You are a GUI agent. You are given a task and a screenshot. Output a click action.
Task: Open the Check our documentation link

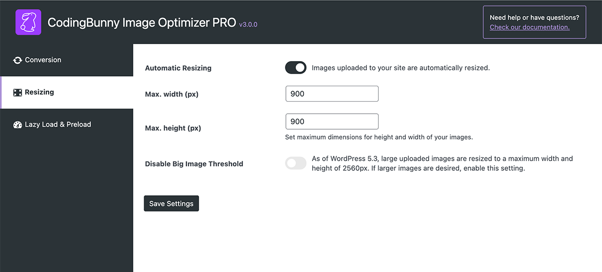(x=529, y=27)
